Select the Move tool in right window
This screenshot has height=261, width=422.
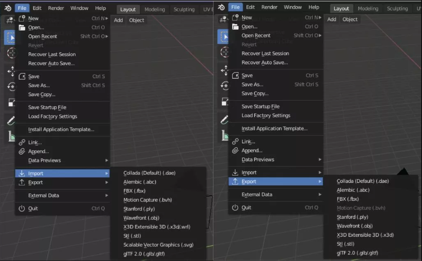[x=225, y=71]
